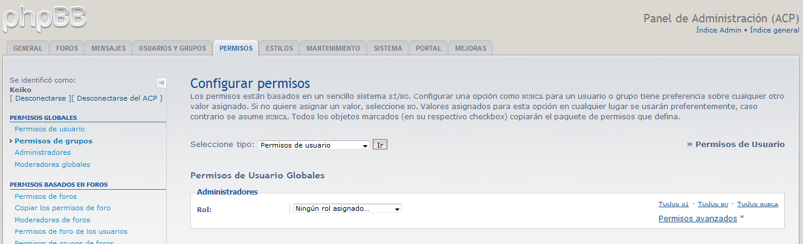Click the Ir button
The height and width of the screenshot is (244, 803).
click(x=380, y=145)
